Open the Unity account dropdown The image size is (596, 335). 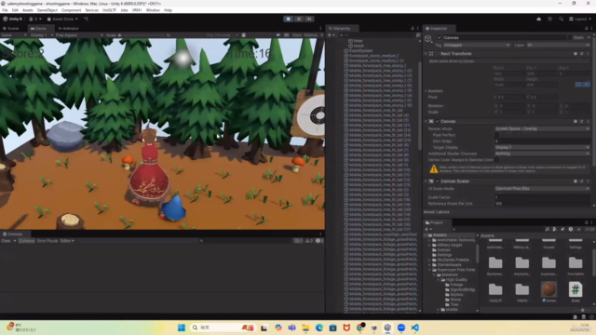[35, 19]
